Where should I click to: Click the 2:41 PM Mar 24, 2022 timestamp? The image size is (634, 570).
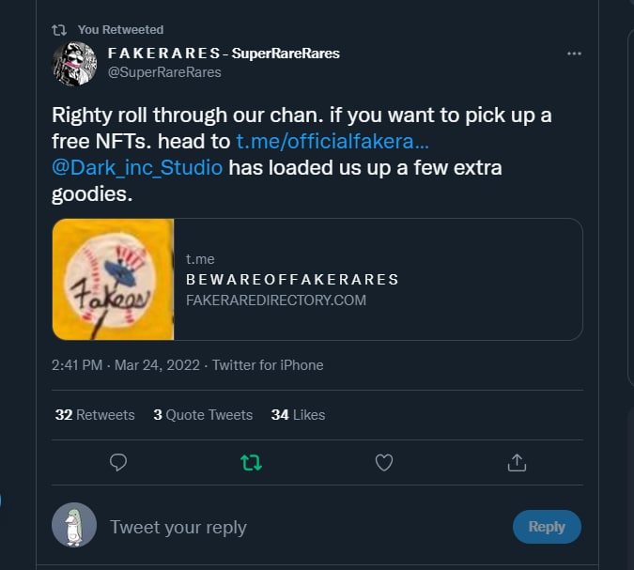126,365
